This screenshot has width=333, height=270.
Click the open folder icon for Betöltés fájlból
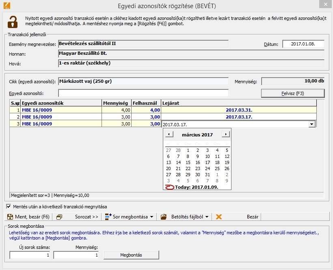(164, 217)
